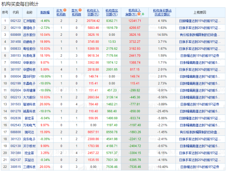The width and height of the screenshot is (227, 172).
Task: Click the help icon beside 买方机构数 header
Action: point(65,10)
